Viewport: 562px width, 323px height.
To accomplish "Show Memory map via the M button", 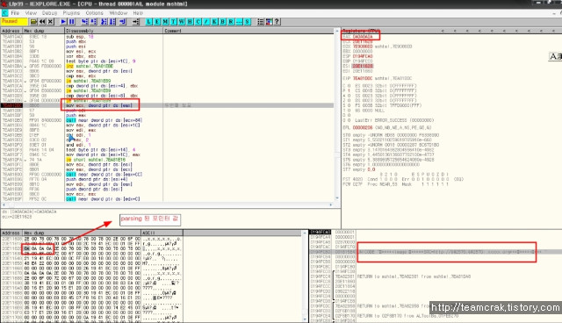I will 165,22.
